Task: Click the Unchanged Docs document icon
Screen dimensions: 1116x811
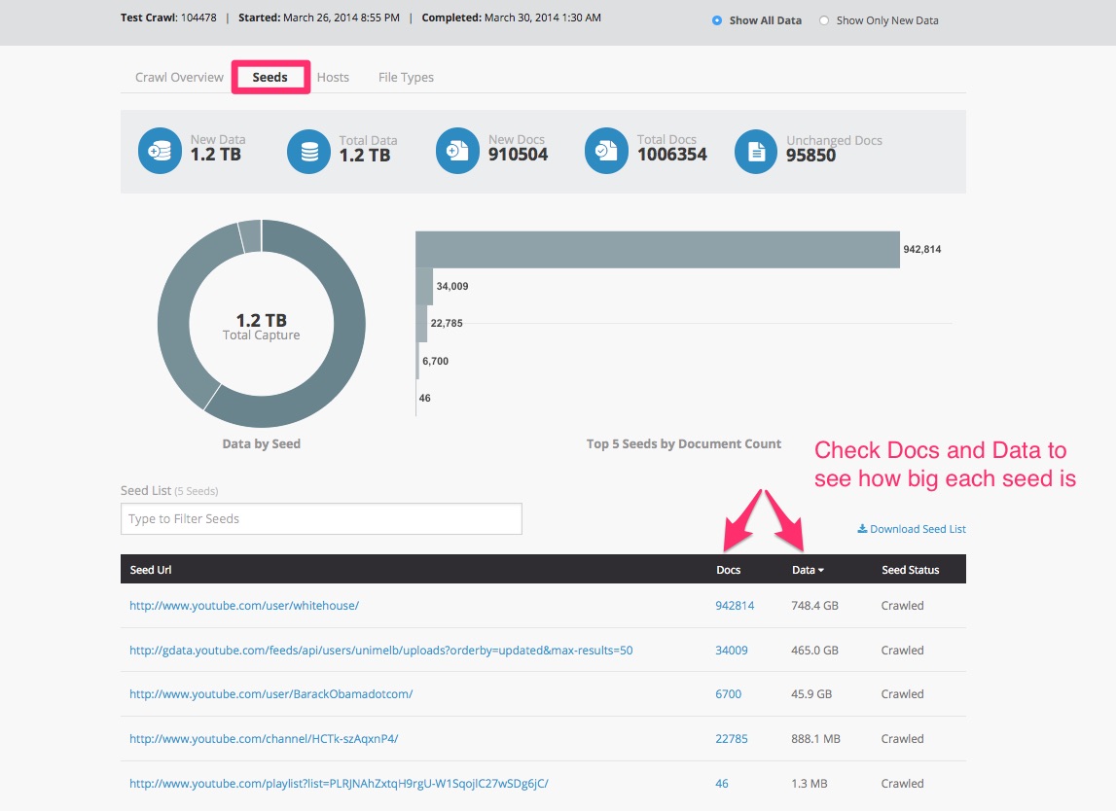Action: 756,152
